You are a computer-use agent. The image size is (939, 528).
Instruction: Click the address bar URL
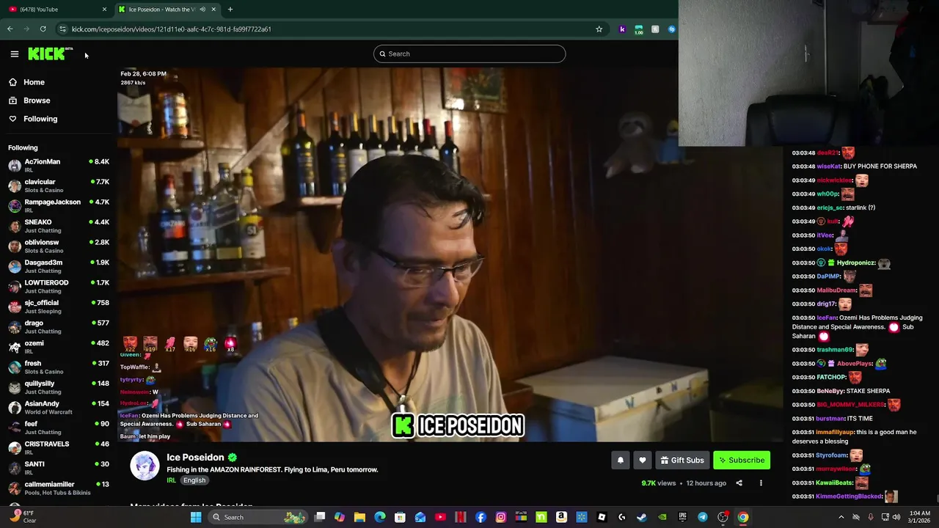pos(172,29)
